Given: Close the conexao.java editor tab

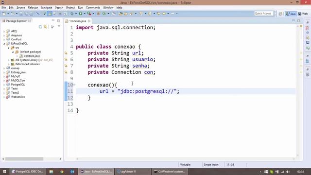Looking at the screenshot, I should pyautogui.click(x=89, y=21).
